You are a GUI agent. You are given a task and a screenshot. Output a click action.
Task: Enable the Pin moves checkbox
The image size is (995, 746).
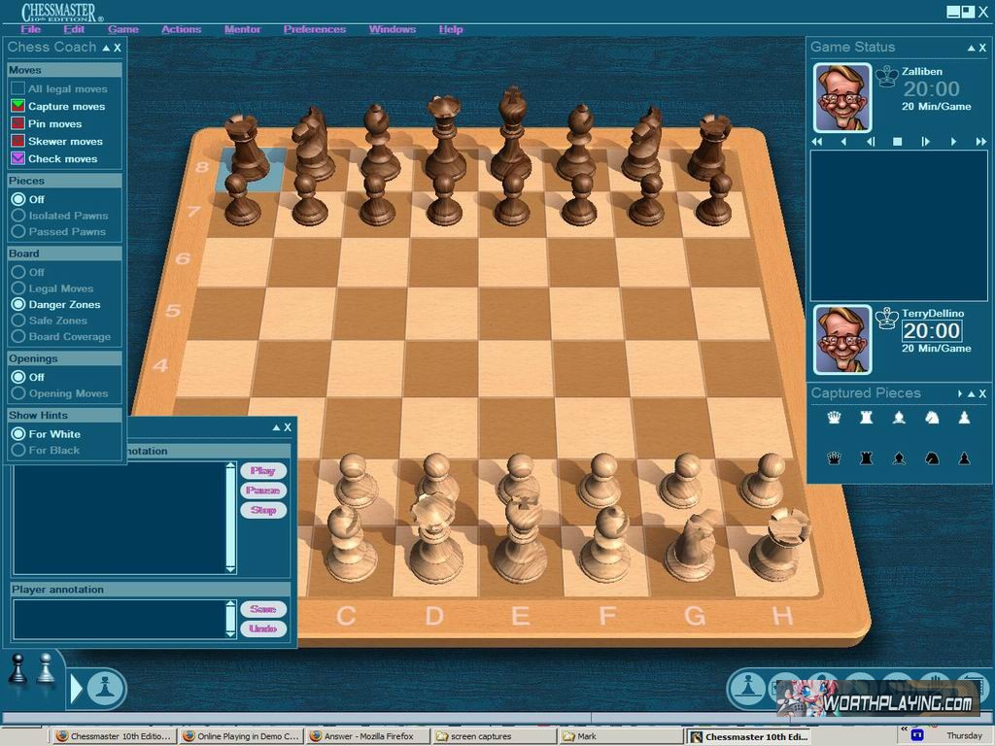(x=17, y=123)
